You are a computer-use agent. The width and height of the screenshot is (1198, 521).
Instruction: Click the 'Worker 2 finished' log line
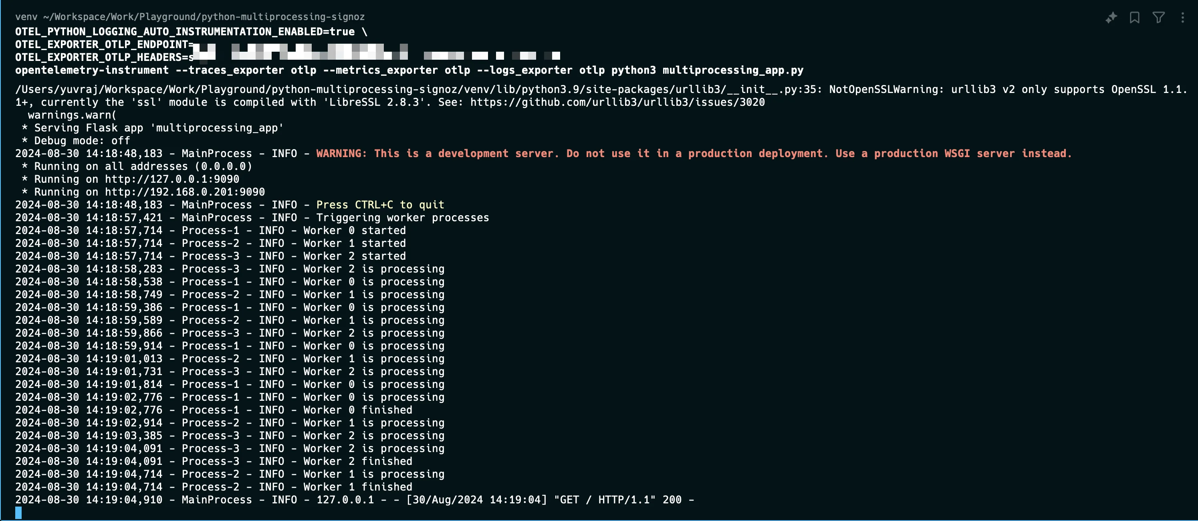coord(214,461)
